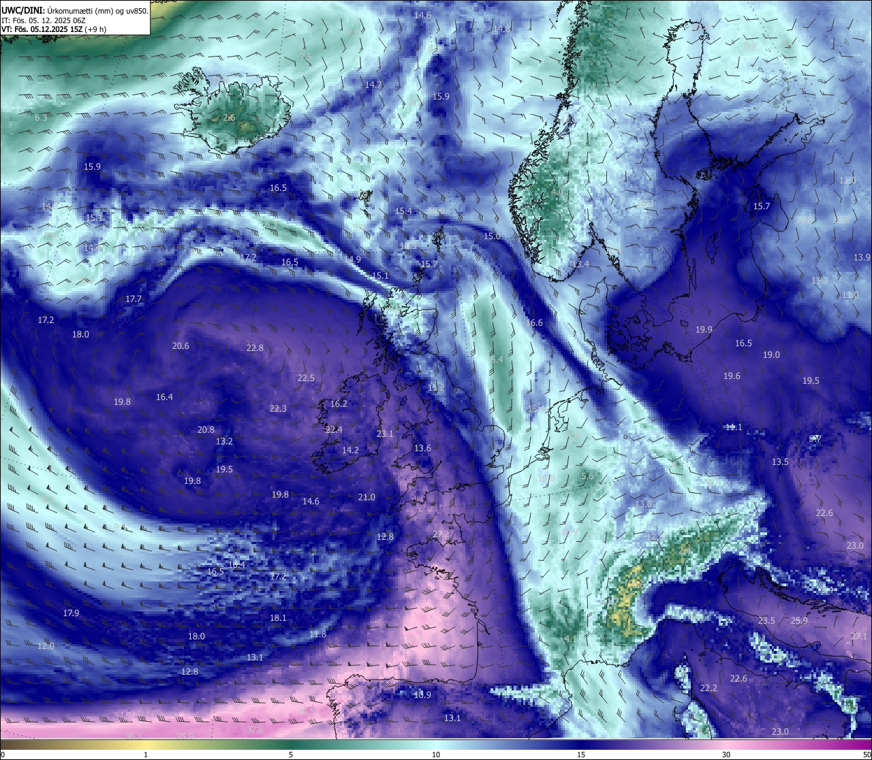Click the '19.6' value on the map
872x760 pixels.
732,376
